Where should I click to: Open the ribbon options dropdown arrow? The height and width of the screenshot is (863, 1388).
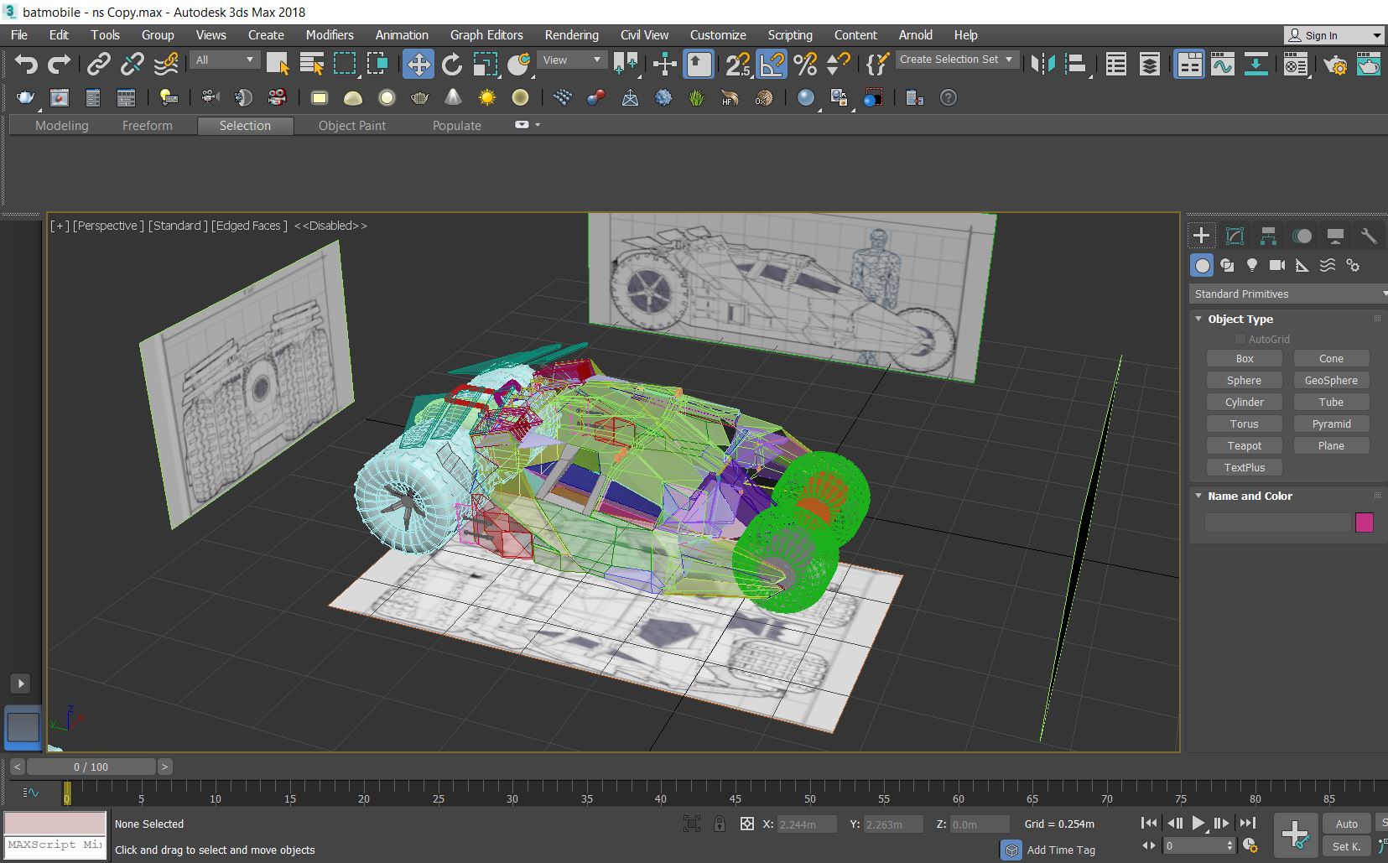[538, 125]
